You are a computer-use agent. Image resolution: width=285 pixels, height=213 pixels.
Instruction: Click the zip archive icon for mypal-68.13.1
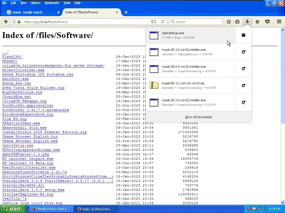click(x=154, y=85)
